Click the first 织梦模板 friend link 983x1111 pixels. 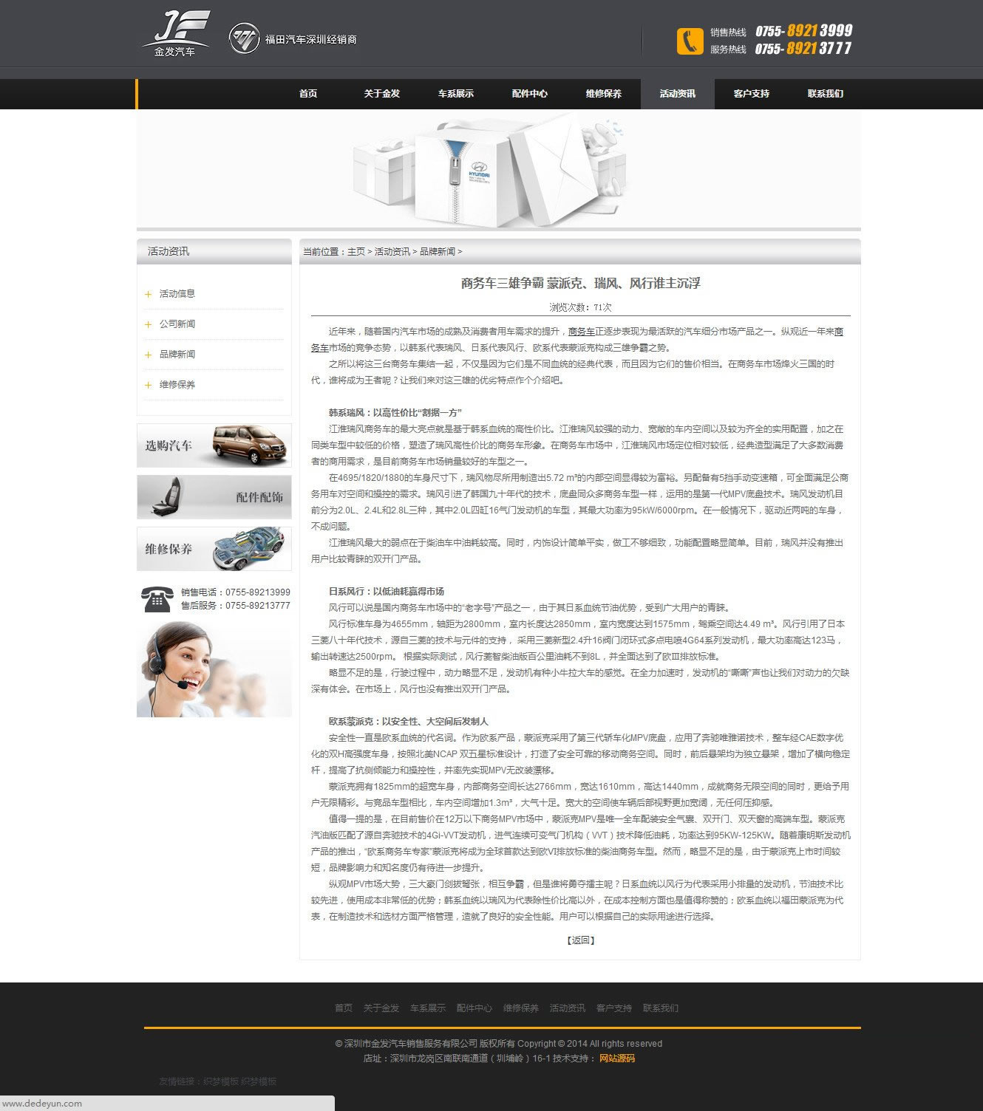(220, 1081)
